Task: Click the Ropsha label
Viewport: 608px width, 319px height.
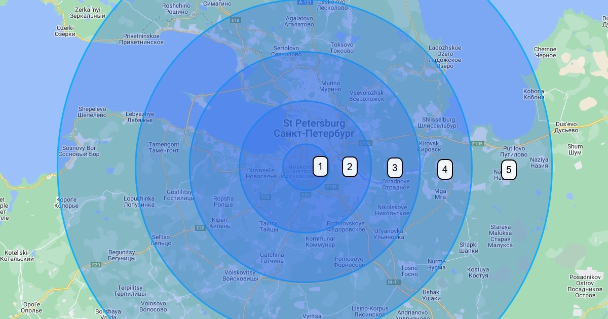Action: pos(223,202)
